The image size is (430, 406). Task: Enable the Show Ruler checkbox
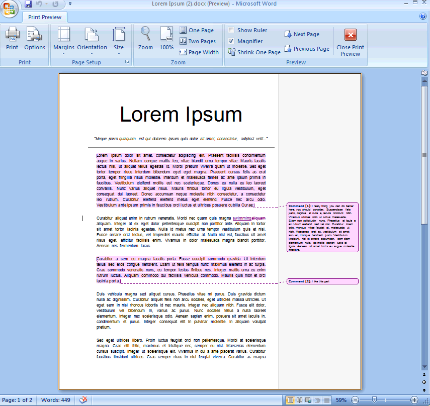(x=231, y=30)
